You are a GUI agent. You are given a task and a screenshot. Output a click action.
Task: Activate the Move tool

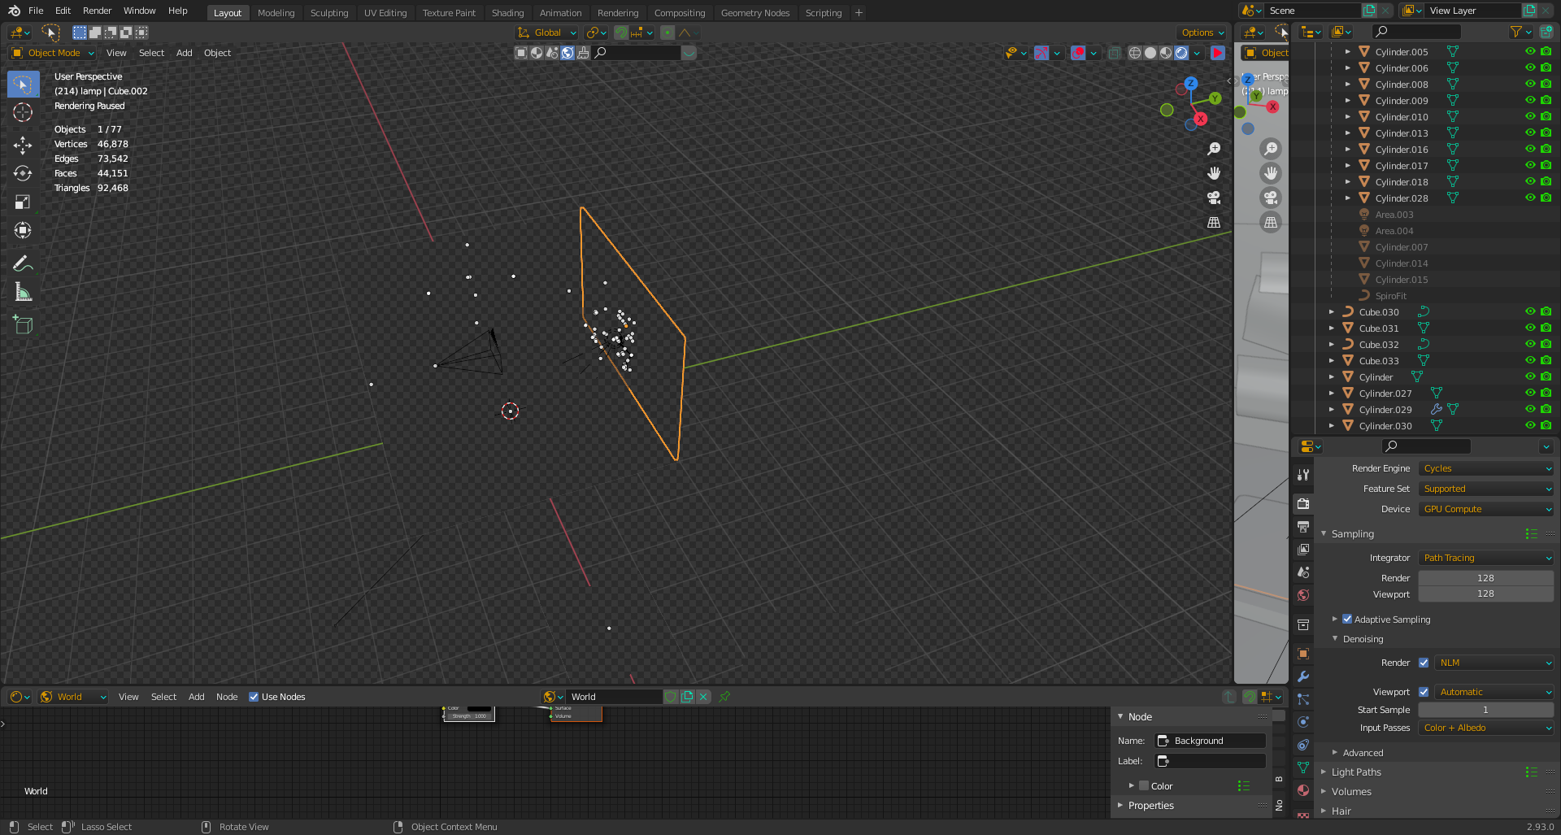point(23,146)
